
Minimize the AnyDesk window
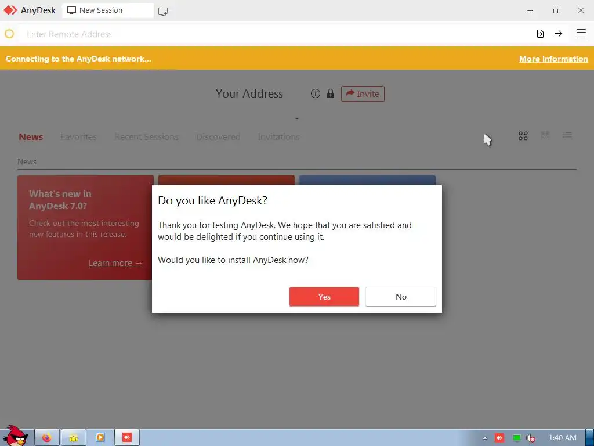coord(530,10)
